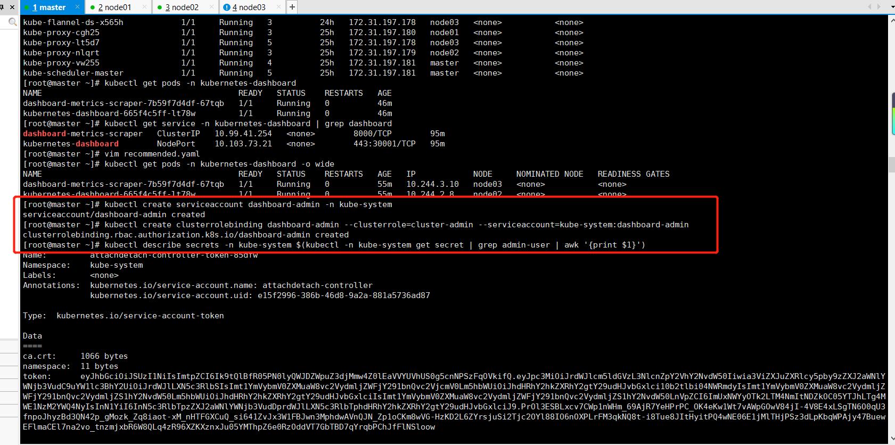Open a new session tab with the plus button

[x=292, y=7]
